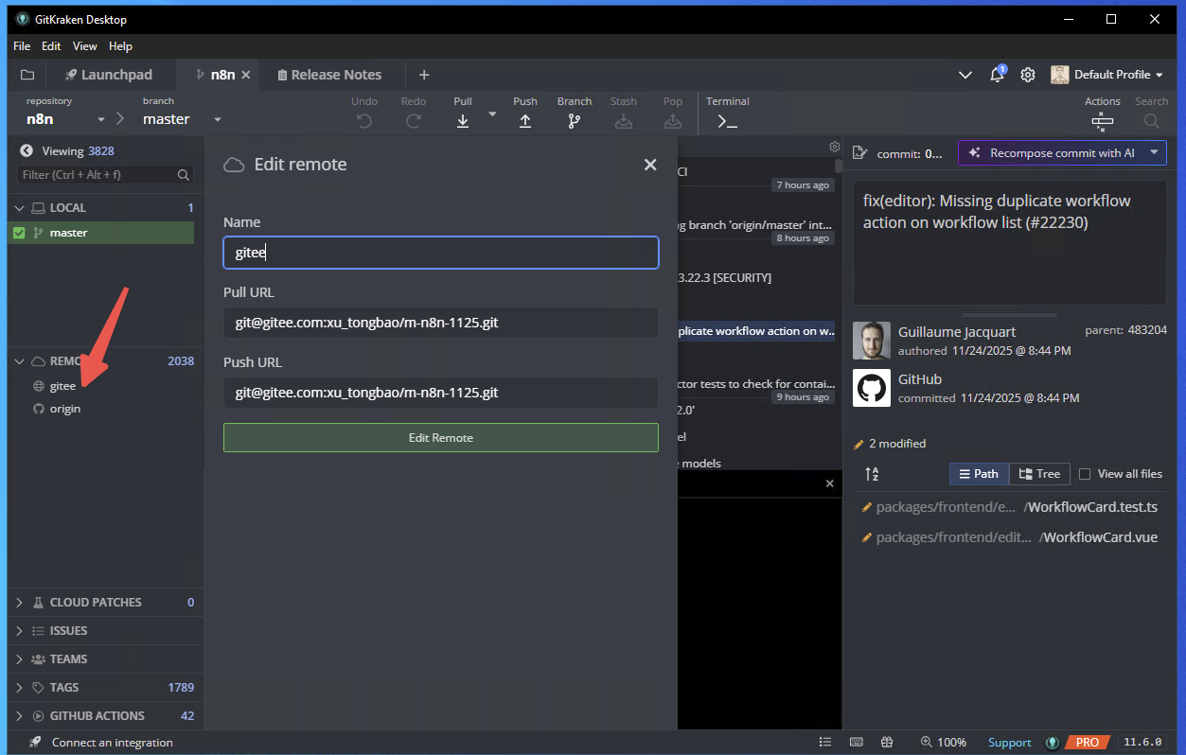Open the Recompose commit with AI dropdown arrow
Image resolution: width=1186 pixels, height=755 pixels.
(x=1154, y=152)
